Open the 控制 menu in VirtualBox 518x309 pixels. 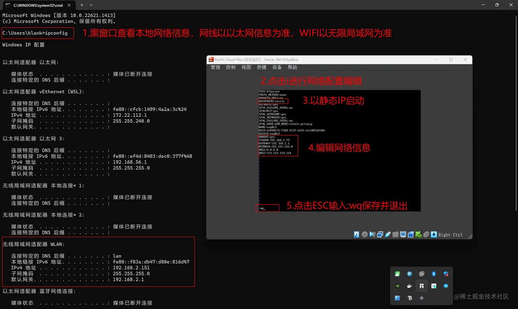(x=231, y=67)
